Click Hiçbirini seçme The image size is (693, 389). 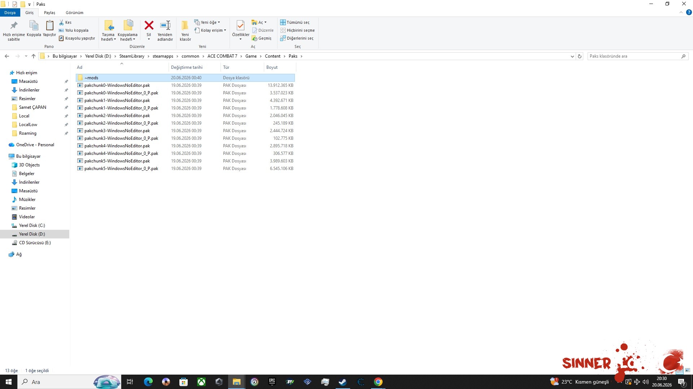tap(297, 30)
